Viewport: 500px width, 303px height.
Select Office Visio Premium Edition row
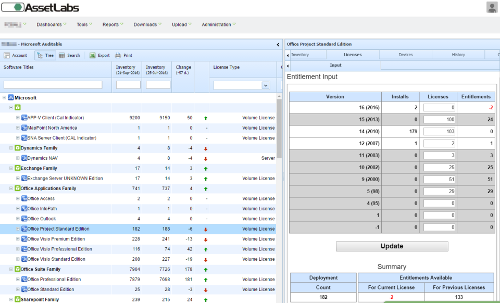tap(56, 239)
